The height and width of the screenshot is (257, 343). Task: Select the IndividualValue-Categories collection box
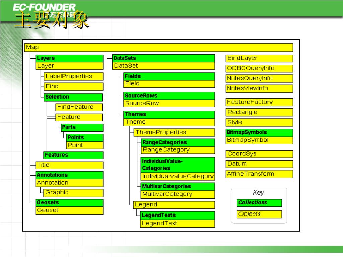pos(178,165)
